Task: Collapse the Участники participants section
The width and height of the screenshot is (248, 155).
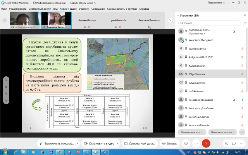Action: (177, 15)
